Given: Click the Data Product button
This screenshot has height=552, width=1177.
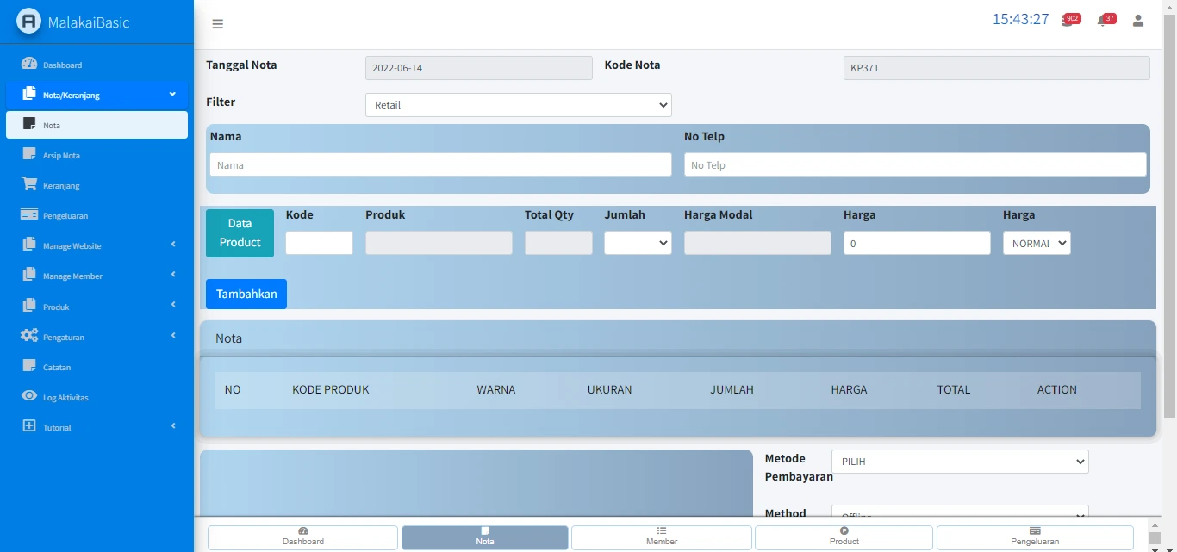Looking at the screenshot, I should pos(240,233).
